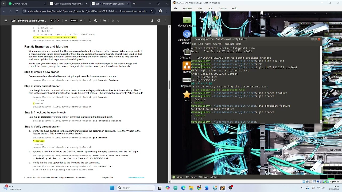The height and width of the screenshot is (192, 342).
Task: Open VirtualBox View menu
Action: click(200, 9)
